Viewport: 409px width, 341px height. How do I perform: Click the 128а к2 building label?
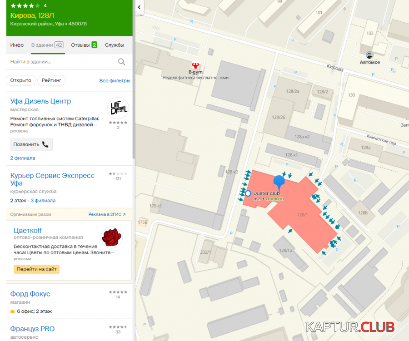point(302,137)
